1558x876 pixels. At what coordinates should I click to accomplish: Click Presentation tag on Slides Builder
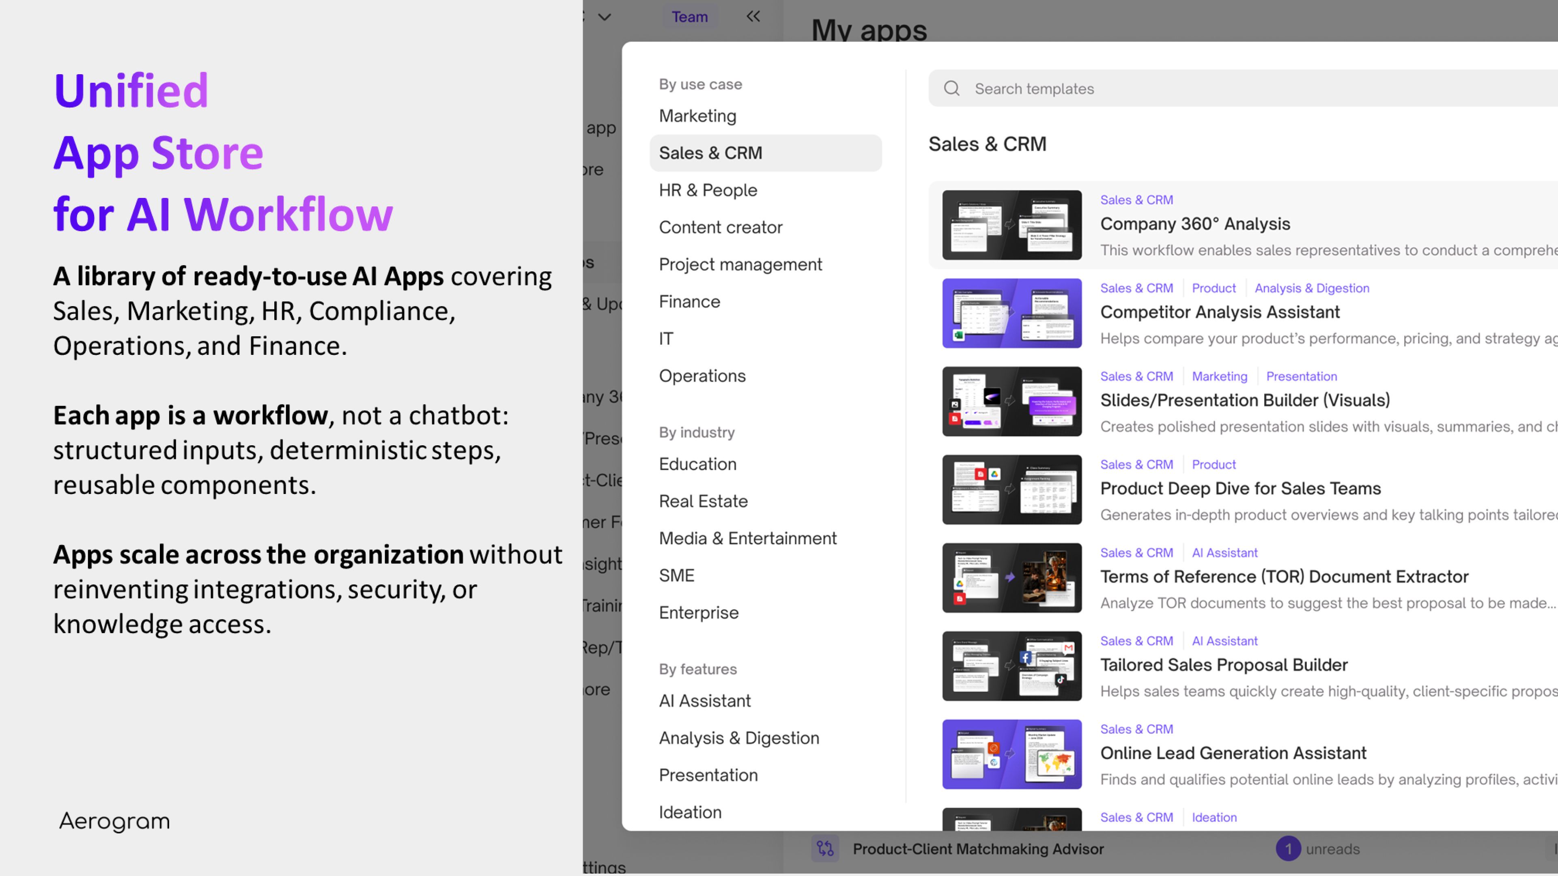1301,376
